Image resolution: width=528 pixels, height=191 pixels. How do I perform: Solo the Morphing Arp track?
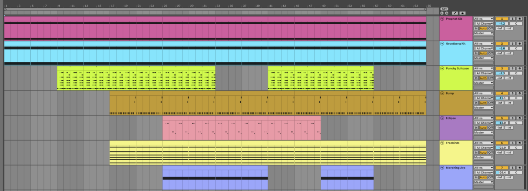513,168
